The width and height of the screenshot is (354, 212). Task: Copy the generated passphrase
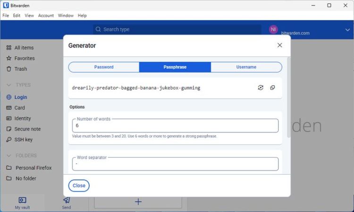tap(272, 88)
